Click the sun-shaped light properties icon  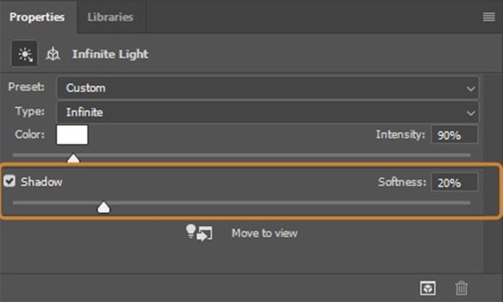point(25,54)
